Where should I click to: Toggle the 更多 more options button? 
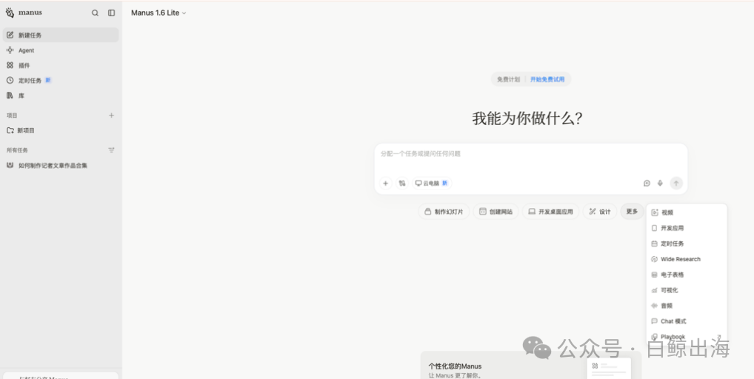[x=632, y=212]
